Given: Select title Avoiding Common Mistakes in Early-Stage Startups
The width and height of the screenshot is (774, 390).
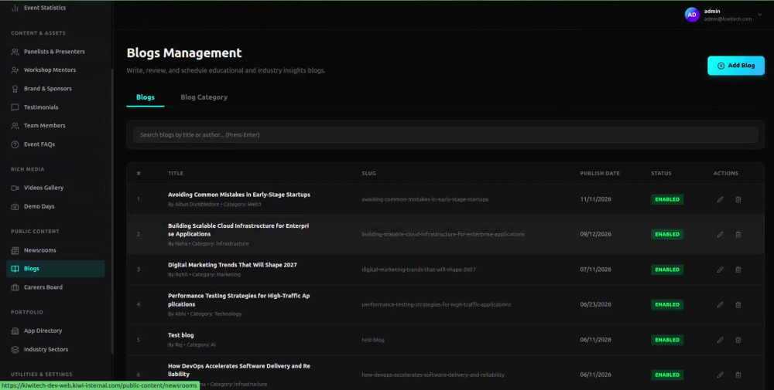Looking at the screenshot, I should click(x=239, y=195).
